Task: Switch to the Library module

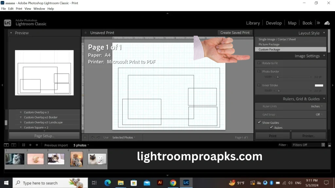Action: click(253, 23)
